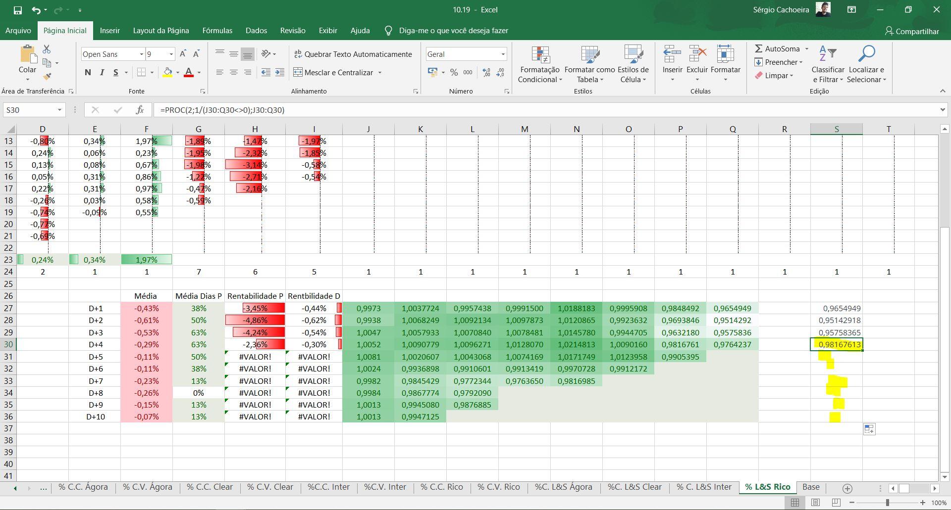Open the Base sheet tab
This screenshot has height=510, width=951.
click(x=811, y=487)
